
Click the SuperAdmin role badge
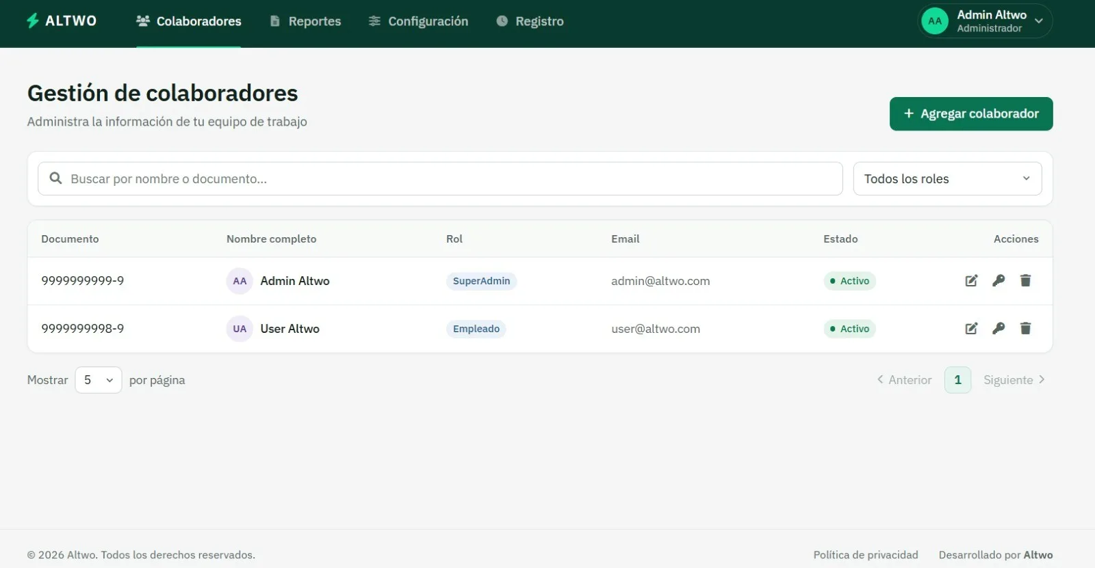[481, 281]
